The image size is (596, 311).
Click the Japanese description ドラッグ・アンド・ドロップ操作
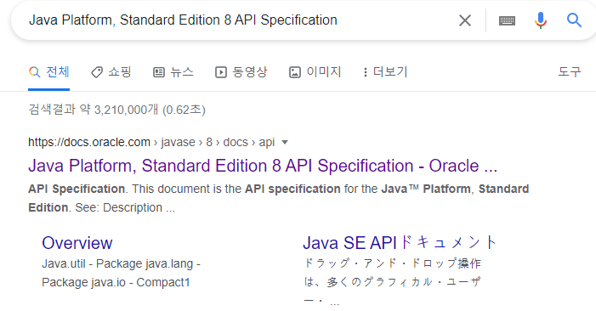click(x=393, y=263)
